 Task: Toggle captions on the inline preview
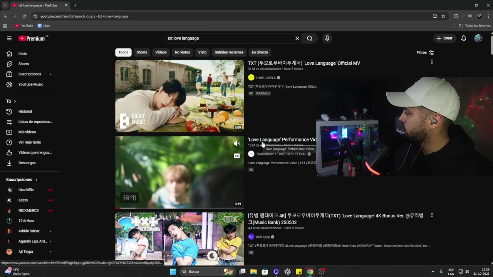tap(237, 156)
